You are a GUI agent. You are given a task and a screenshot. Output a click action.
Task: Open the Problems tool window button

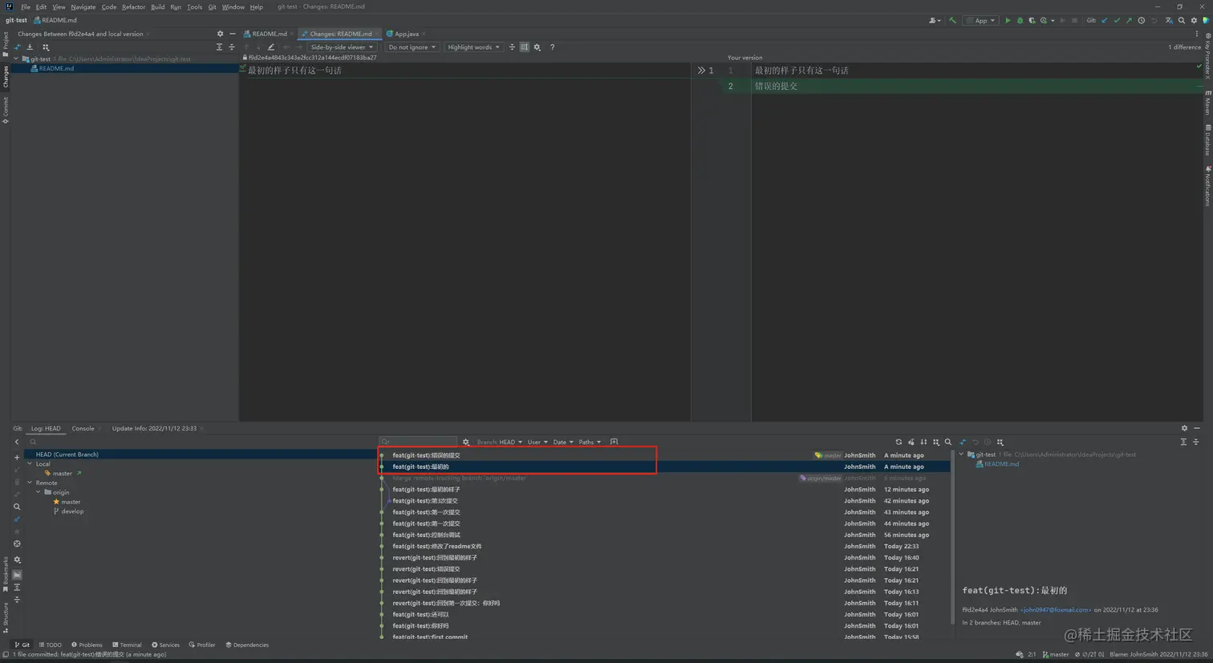tap(87, 645)
